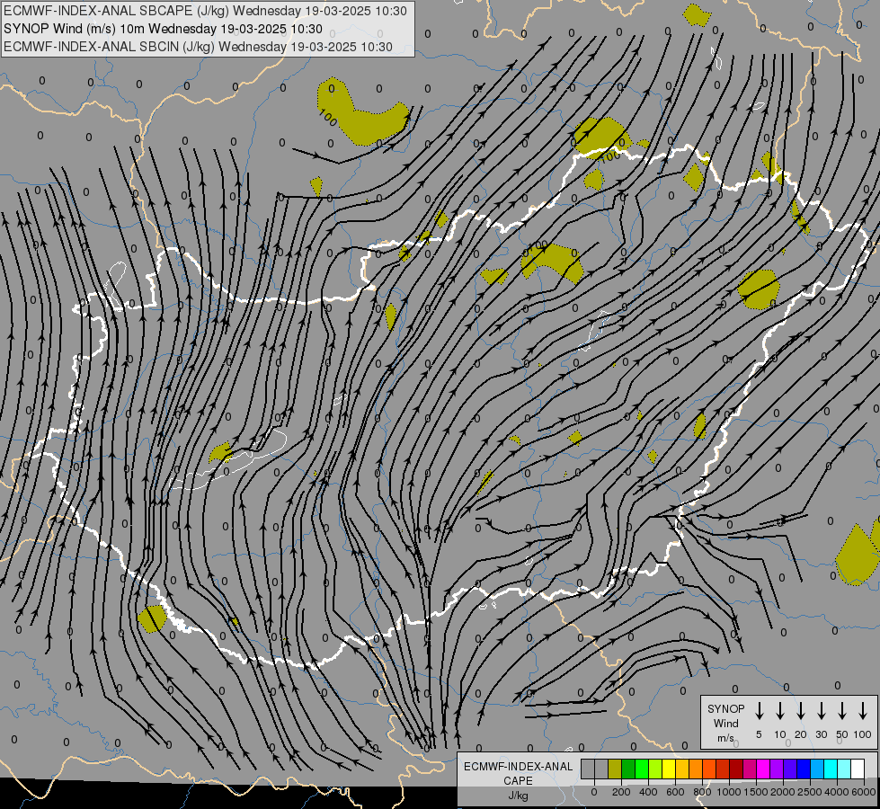Click the 30 m/s wind arrow in legend
The width and height of the screenshot is (880, 809).
point(821,711)
